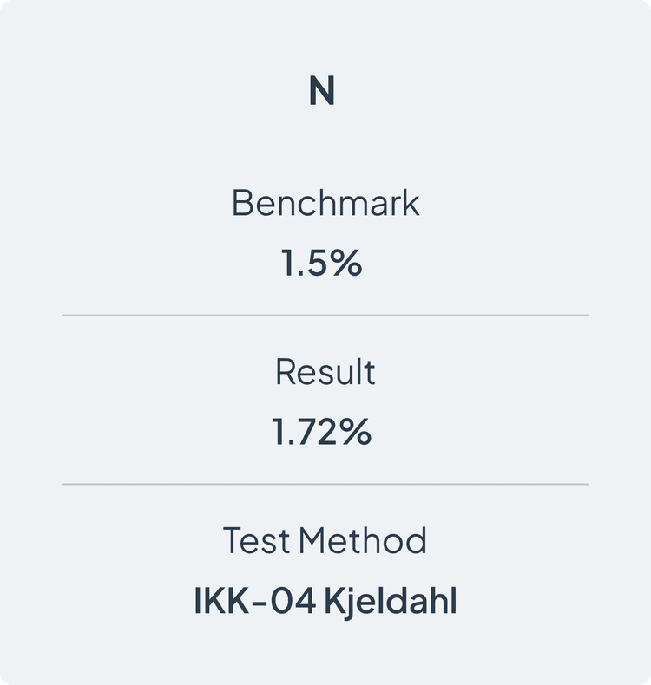Click the digits 04 in the method code
The width and height of the screenshot is (651, 685).
coord(293,601)
